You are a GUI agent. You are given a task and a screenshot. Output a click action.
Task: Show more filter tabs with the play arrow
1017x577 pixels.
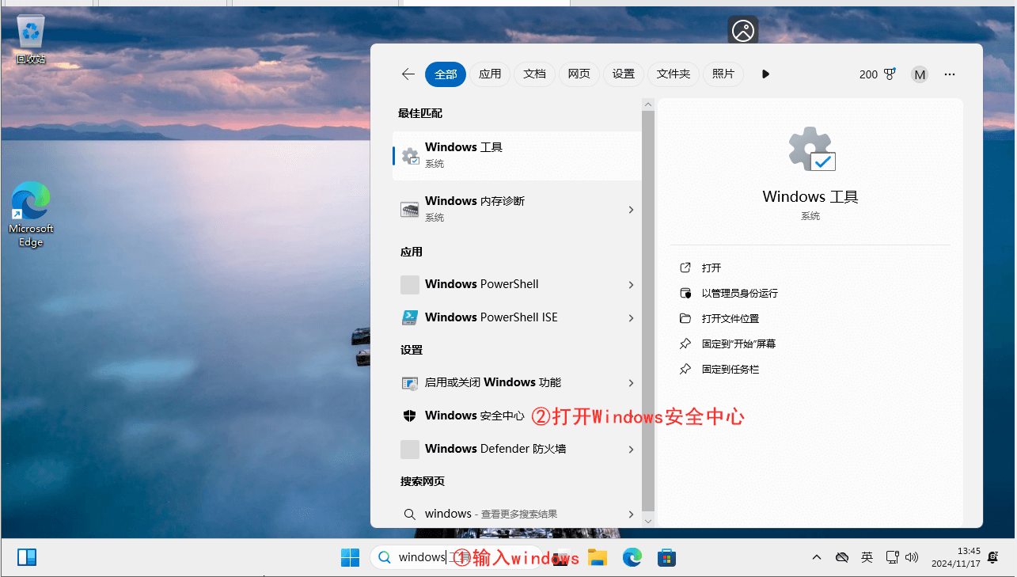coord(765,74)
